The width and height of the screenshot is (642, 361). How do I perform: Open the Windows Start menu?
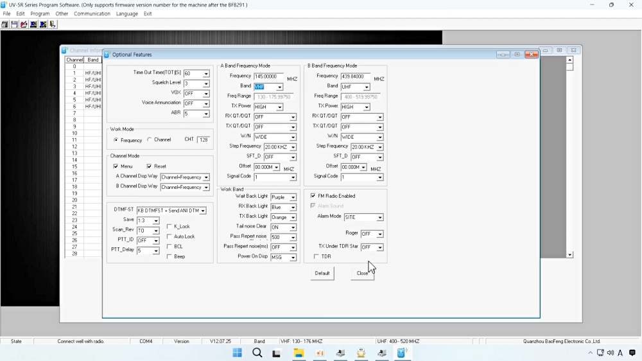pyautogui.click(x=237, y=353)
